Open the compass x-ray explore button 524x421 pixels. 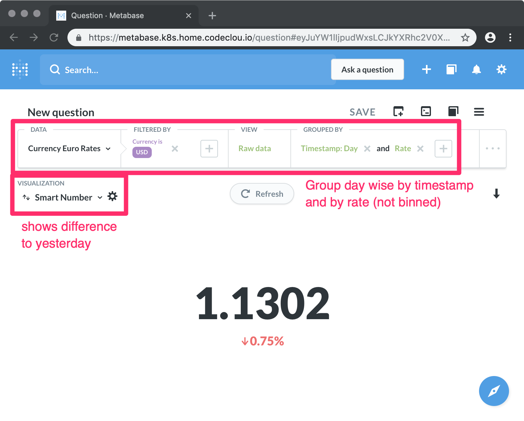coord(494,391)
